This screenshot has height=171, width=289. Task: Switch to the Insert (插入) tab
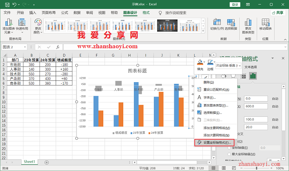pyautogui.click(x=33, y=13)
